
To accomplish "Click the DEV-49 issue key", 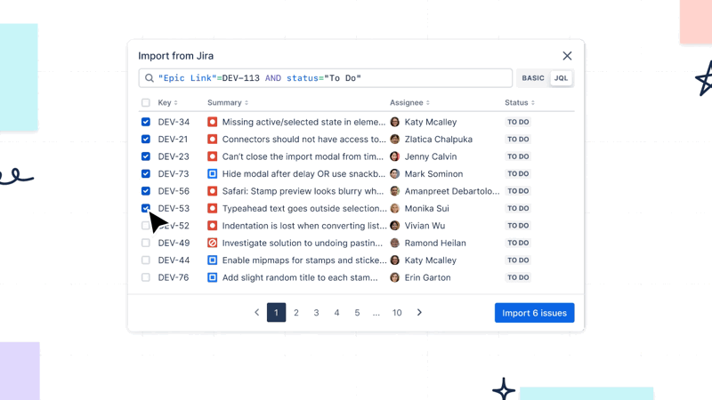I will [174, 243].
